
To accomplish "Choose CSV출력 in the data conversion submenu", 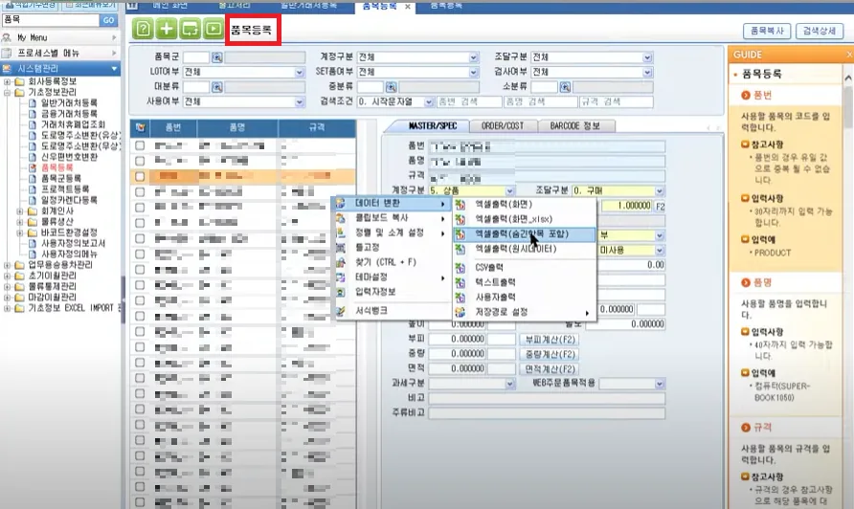I will tap(489, 267).
